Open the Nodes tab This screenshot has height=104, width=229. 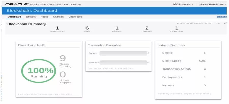click(44, 17)
